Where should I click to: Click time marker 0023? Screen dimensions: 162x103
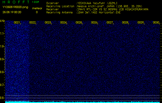(48, 22)
